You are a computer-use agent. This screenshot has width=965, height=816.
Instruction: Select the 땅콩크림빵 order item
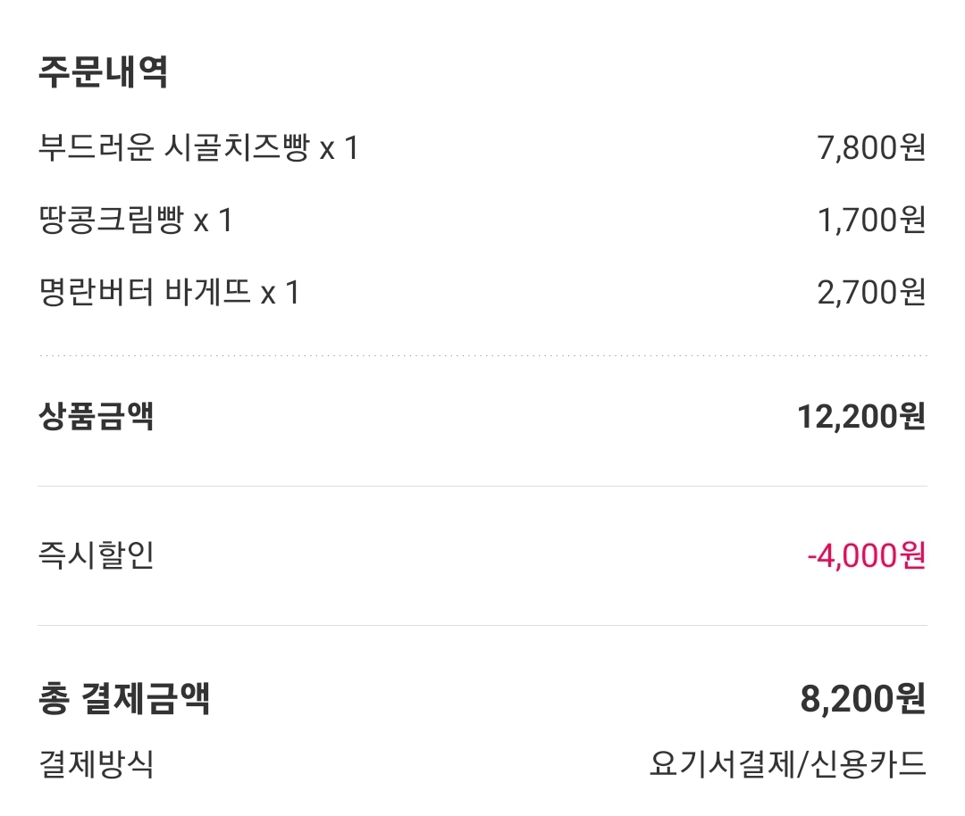coord(116,220)
